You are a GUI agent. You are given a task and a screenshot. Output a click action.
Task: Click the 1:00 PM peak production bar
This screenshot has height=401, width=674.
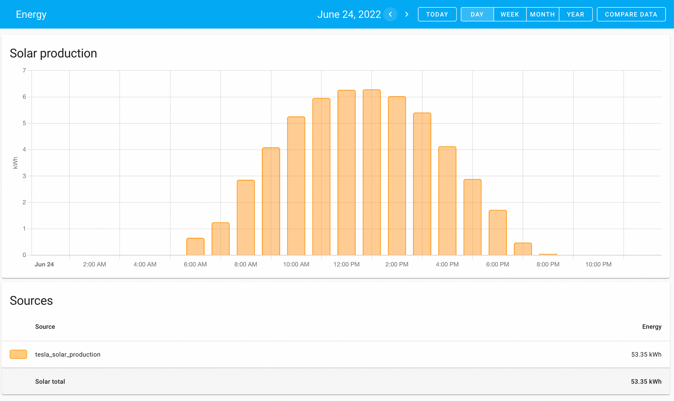coord(371,172)
